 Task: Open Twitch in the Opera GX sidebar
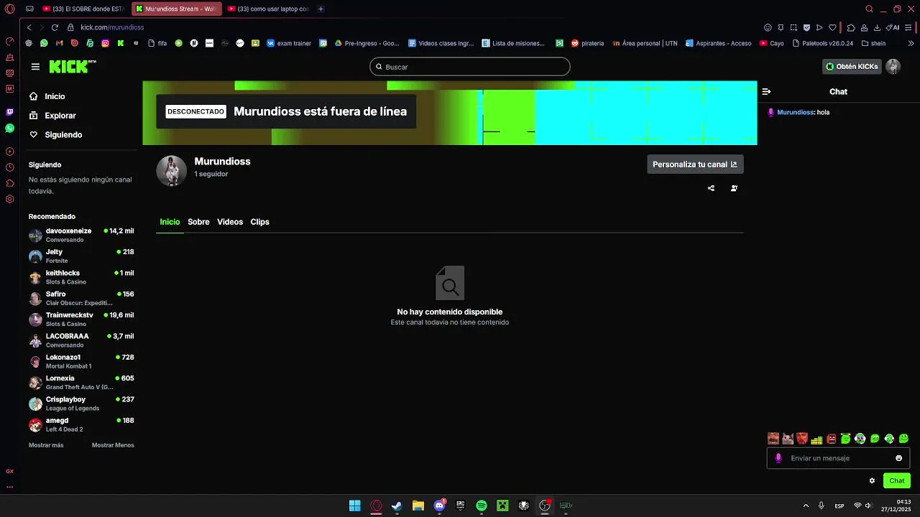coord(9,112)
